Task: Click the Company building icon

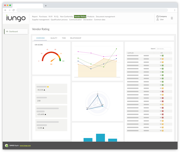Action: (158, 17)
